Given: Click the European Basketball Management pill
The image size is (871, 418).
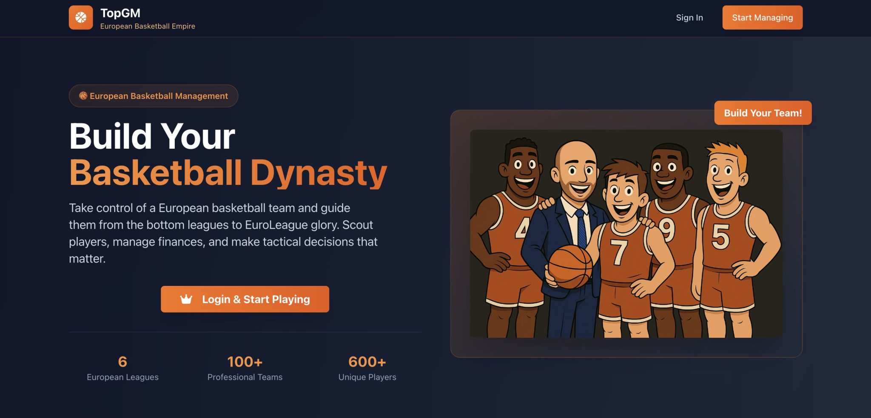Looking at the screenshot, I should [154, 96].
